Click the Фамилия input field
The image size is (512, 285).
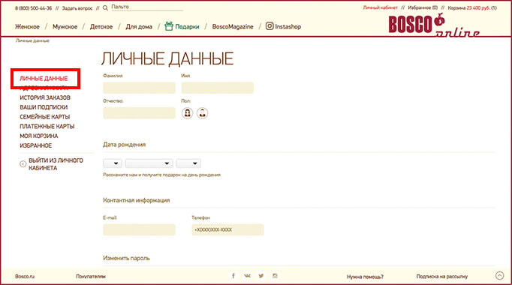tap(139, 88)
